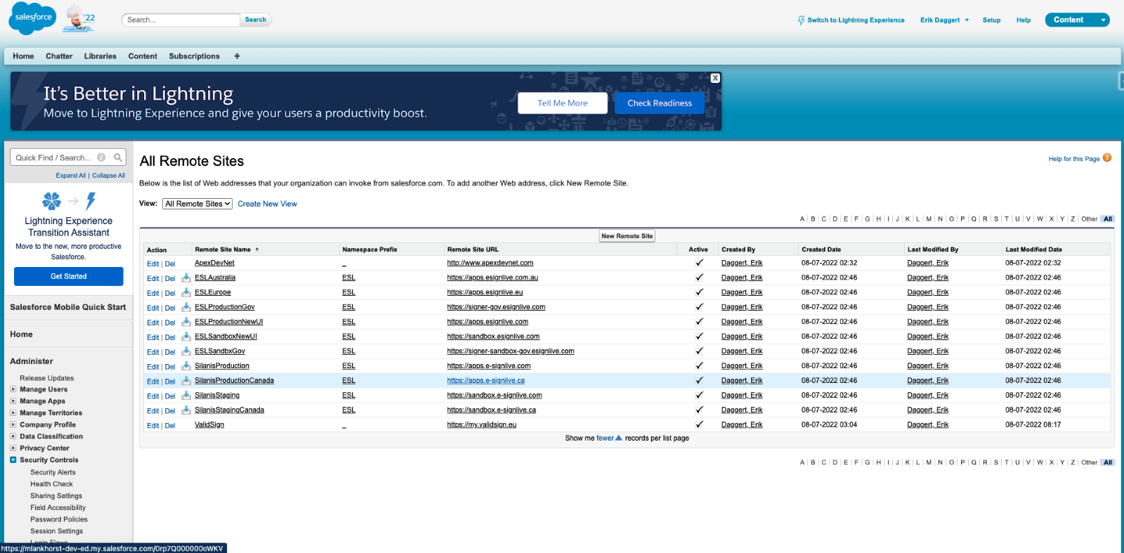Click the package icon beside SilanisProduction
The height and width of the screenshot is (553, 1124).
[x=186, y=366]
